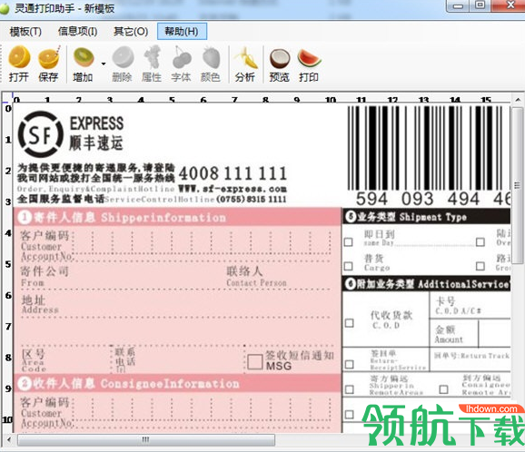
Task: Click the '寄件公司 From' field label
Action: [45, 276]
